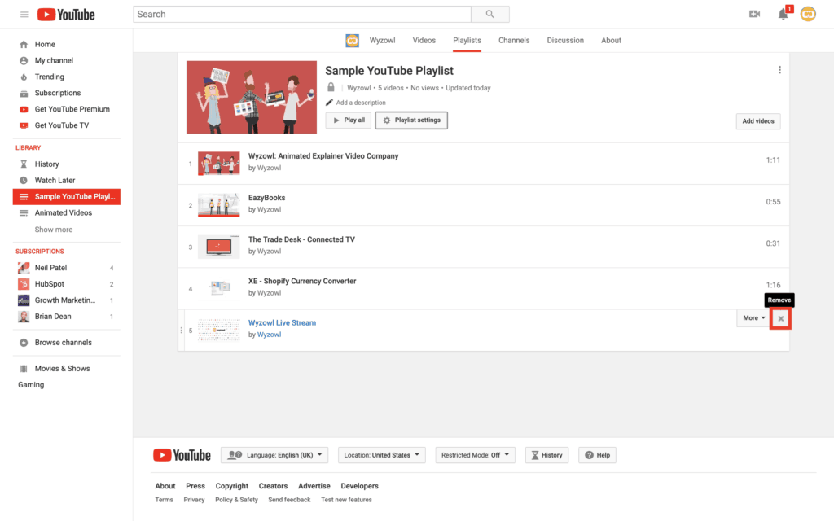
Task: Click the YouTube logo in header
Action: tap(66, 15)
